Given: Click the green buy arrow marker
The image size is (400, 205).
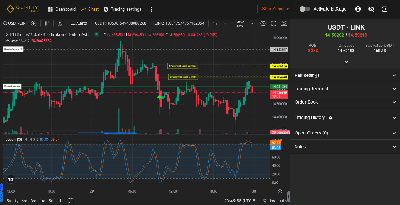Looking at the screenshot, I should pyautogui.click(x=159, y=97).
